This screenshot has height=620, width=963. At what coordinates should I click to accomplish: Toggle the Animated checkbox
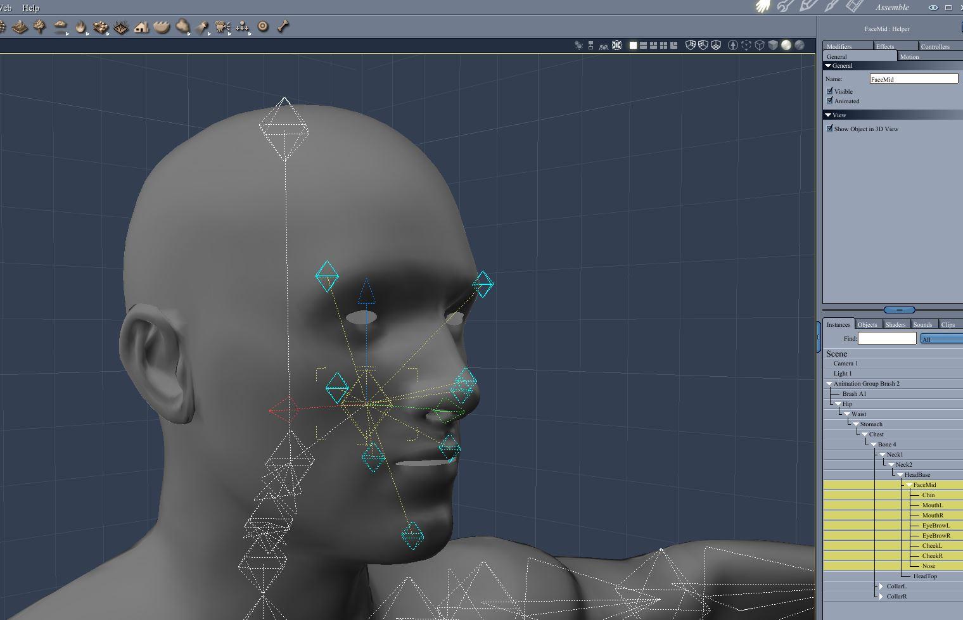point(830,101)
